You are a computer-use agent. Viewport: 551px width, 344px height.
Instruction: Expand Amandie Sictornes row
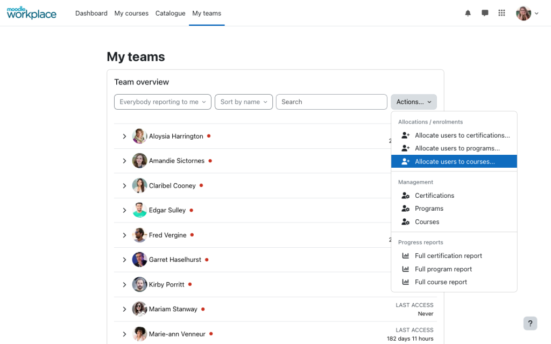(124, 161)
